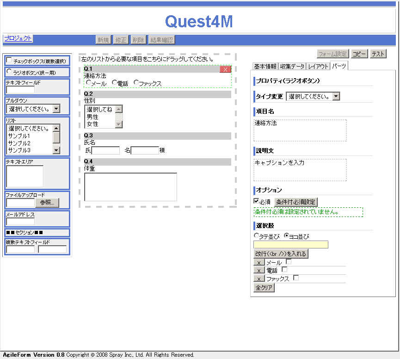Click down arrow of the リスト sample scrollbar
The width and height of the screenshot is (400, 359).
pyautogui.click(x=56, y=150)
